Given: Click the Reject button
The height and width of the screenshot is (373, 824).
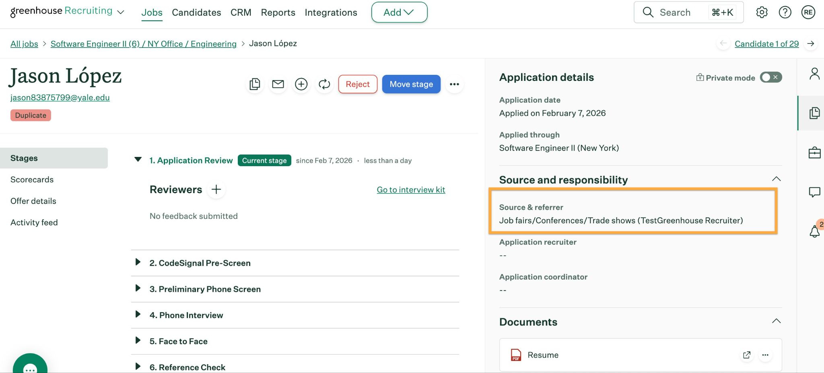Looking at the screenshot, I should [x=358, y=84].
